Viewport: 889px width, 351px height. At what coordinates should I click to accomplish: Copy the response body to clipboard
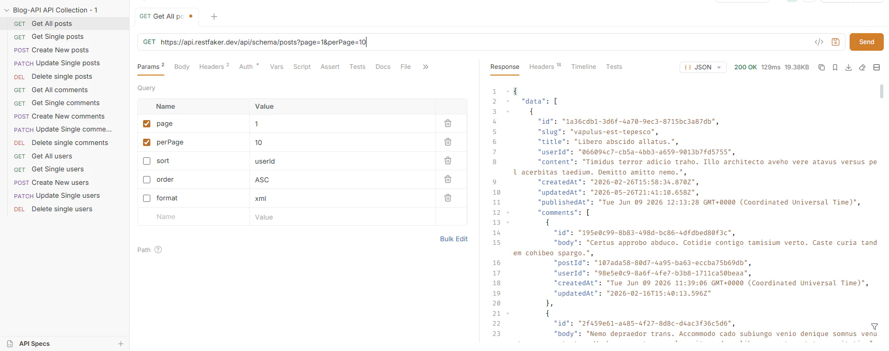(822, 67)
